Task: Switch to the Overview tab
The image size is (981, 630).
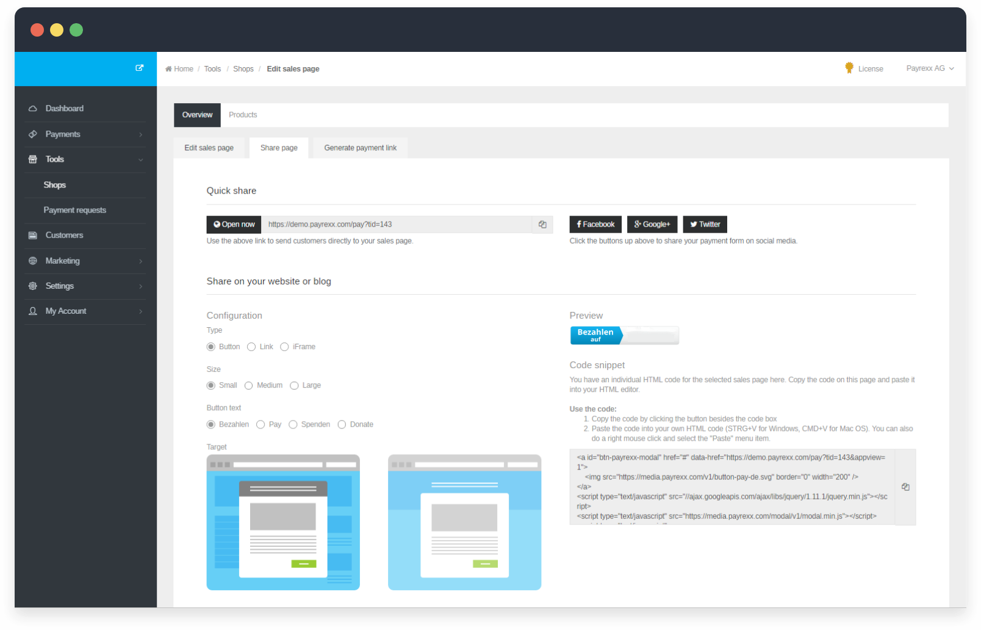Action: 197,115
